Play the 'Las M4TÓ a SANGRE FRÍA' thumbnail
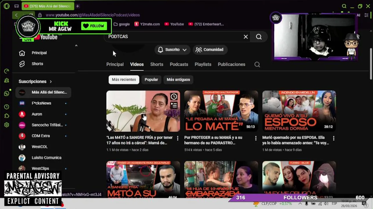The height and width of the screenshot is (209, 373). click(143, 111)
